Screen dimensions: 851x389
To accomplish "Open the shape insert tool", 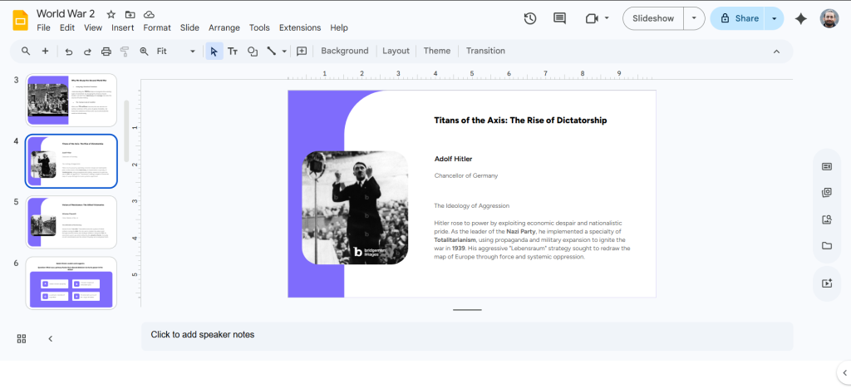I will 253,51.
